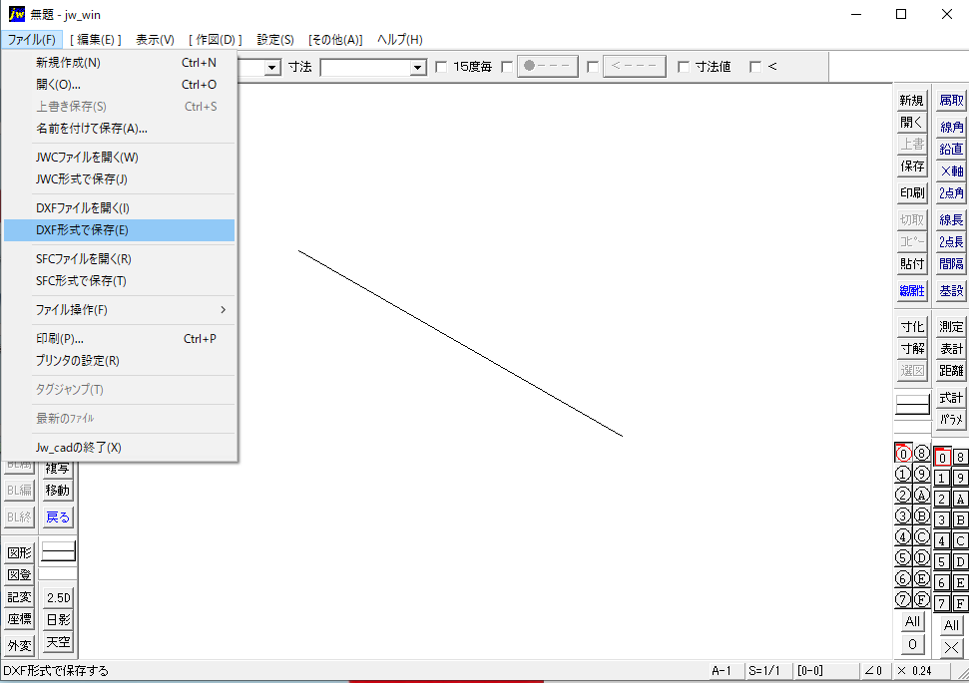
Task: Toggle the checkbox before the ●--- button
Action: pos(507,67)
